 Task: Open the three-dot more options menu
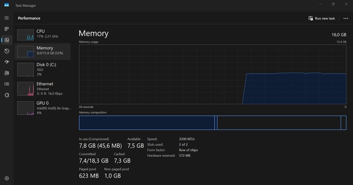click(x=346, y=18)
